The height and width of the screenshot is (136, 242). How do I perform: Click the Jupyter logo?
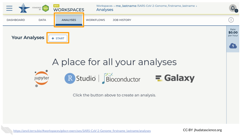pos(42,78)
